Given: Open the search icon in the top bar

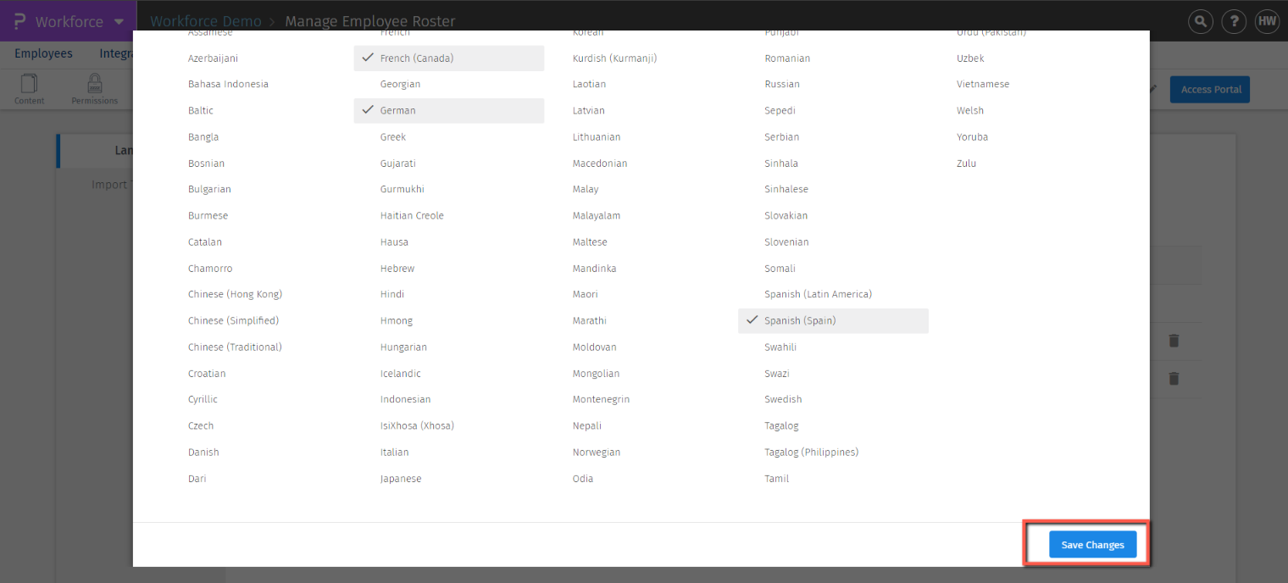Looking at the screenshot, I should click(x=1201, y=21).
